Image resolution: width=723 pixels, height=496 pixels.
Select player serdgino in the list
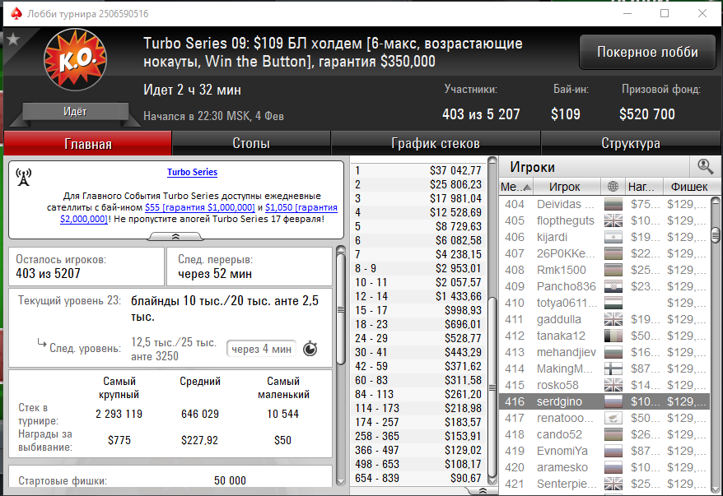click(x=604, y=401)
